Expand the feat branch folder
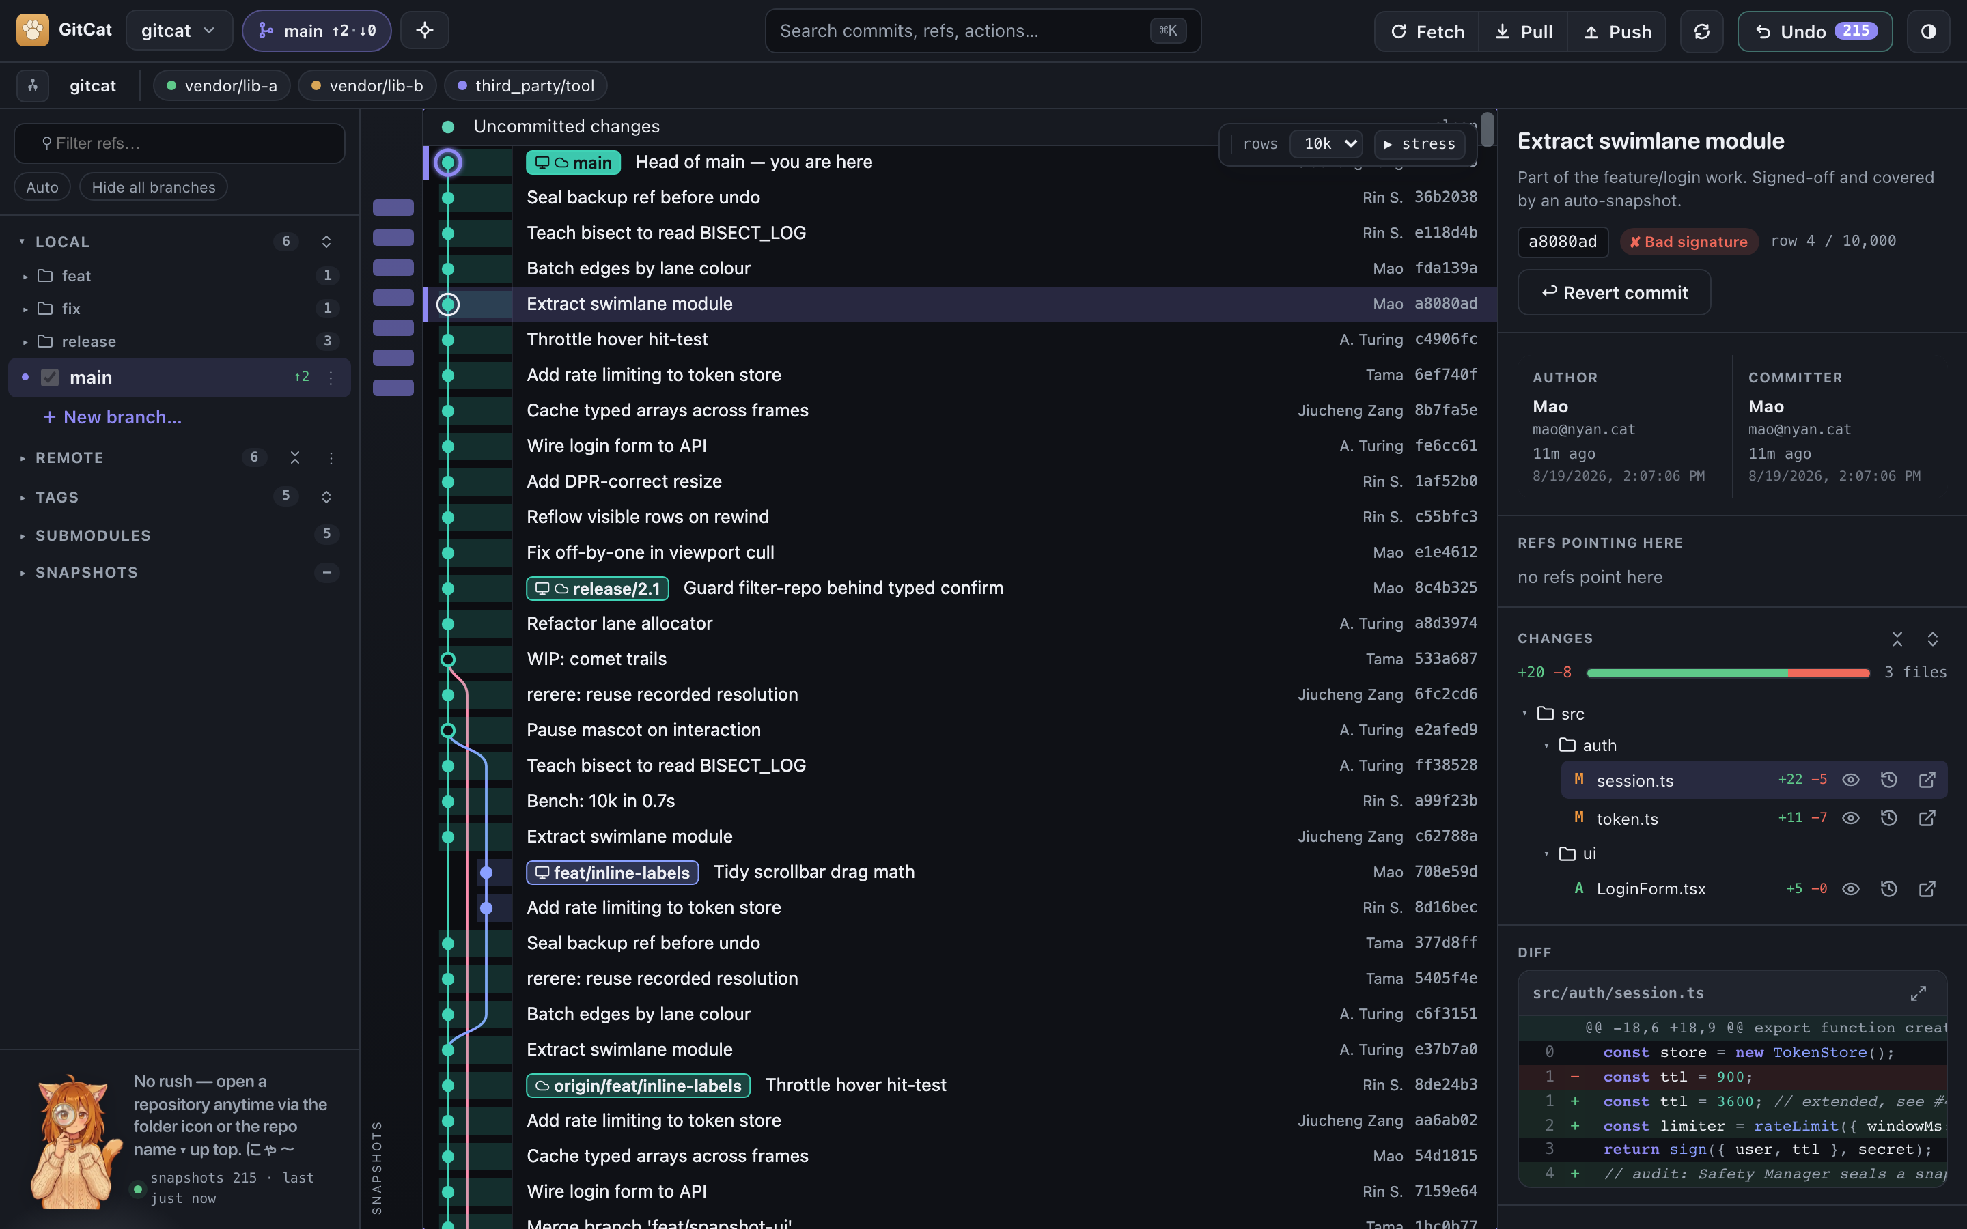 25,277
